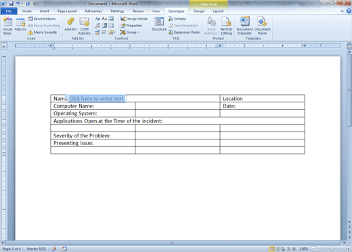The image size is (352, 252).
Task: Zoom in with the plus button
Action: 349,249
